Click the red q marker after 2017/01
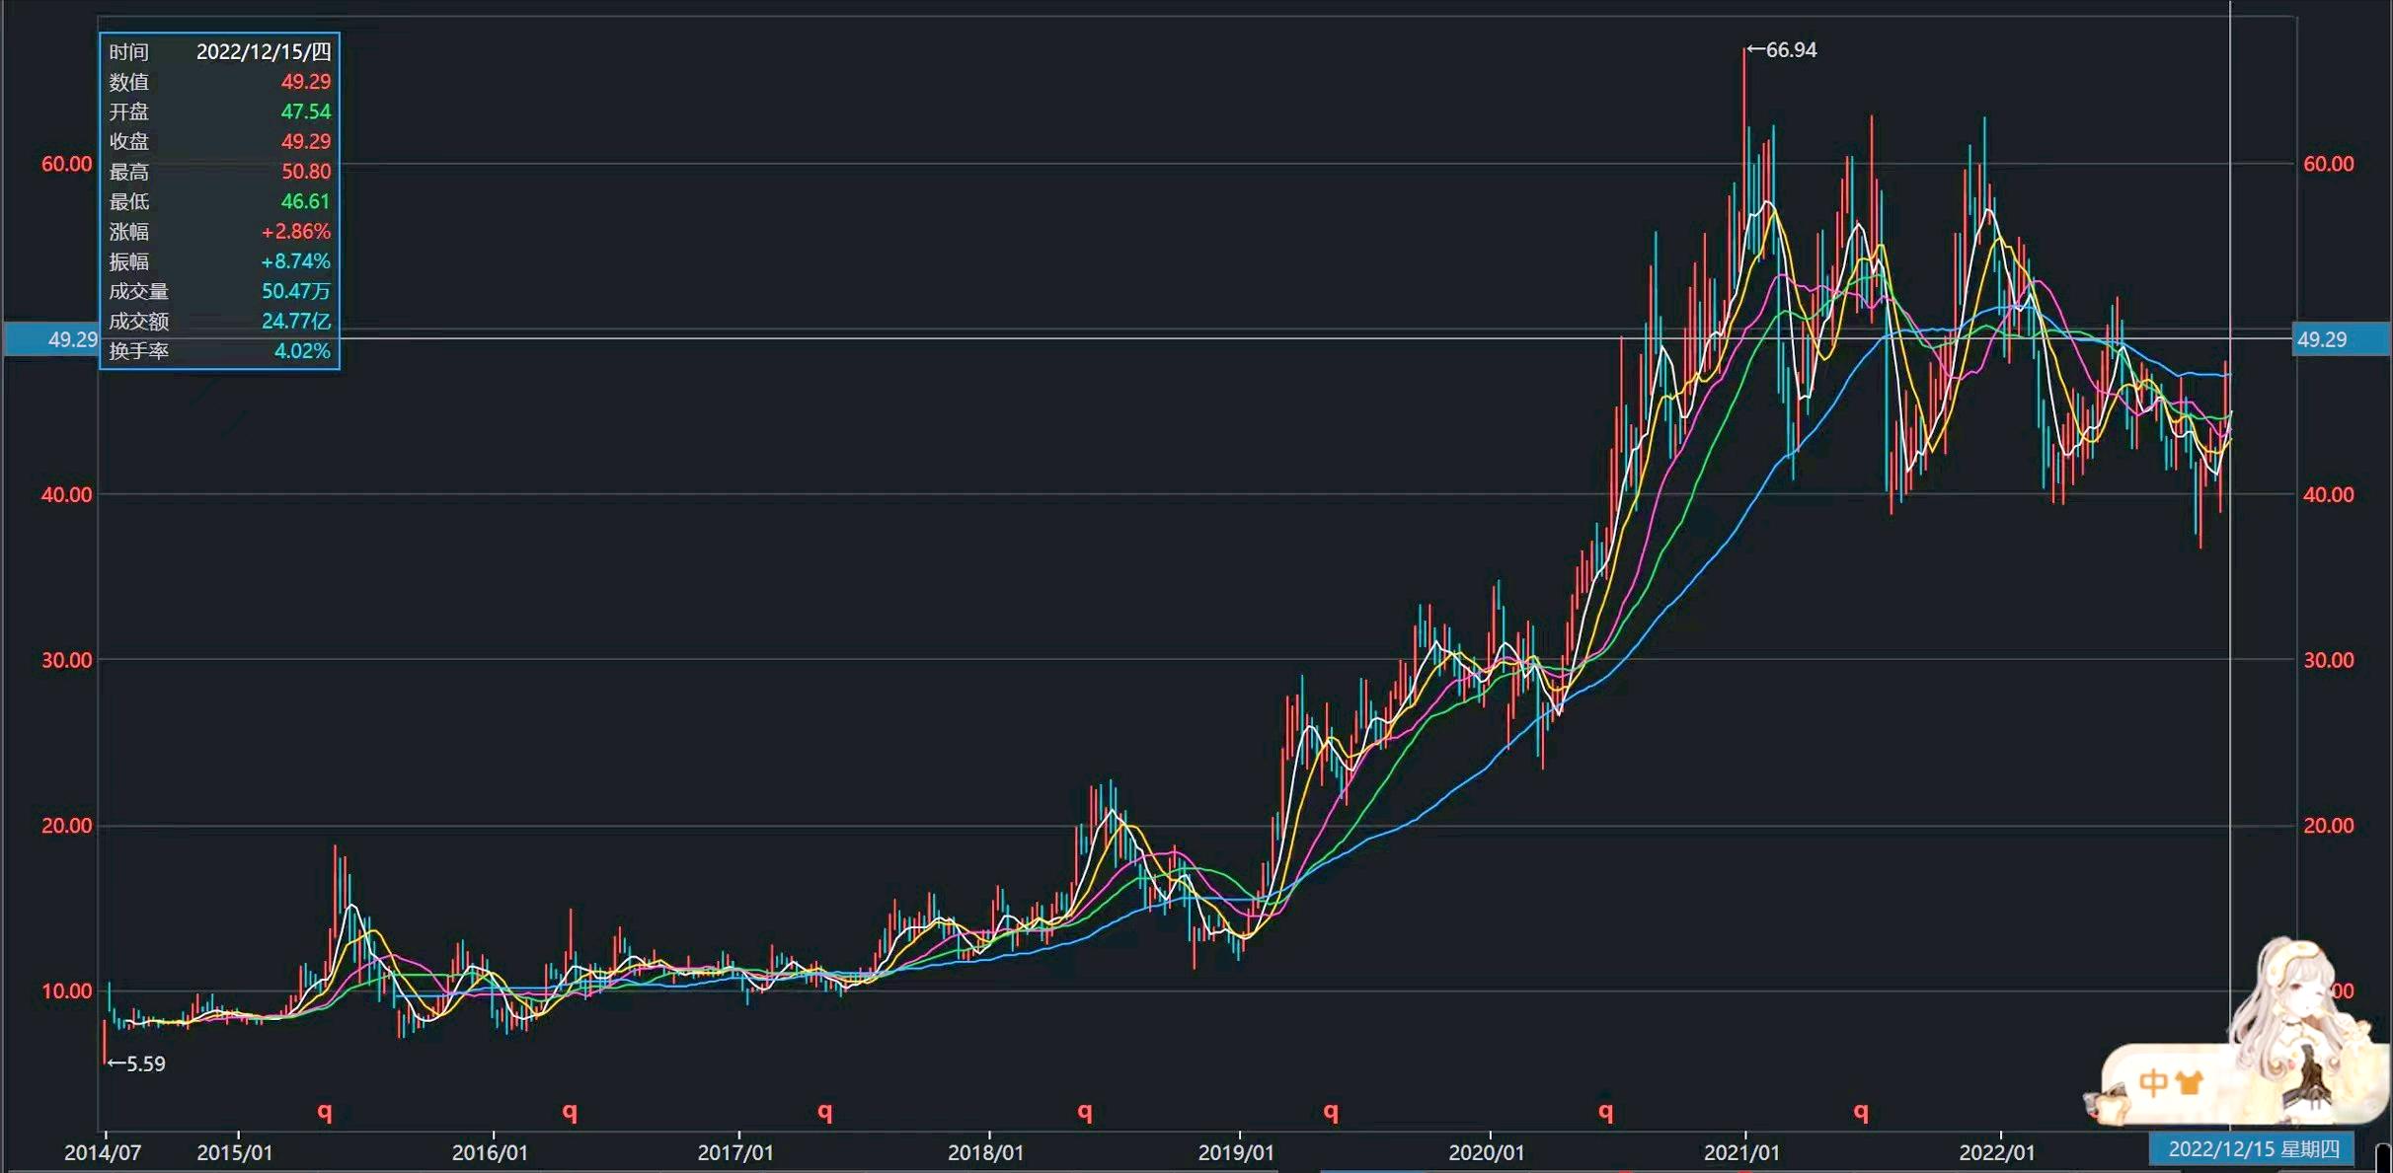The height and width of the screenshot is (1173, 2393). point(825,1112)
